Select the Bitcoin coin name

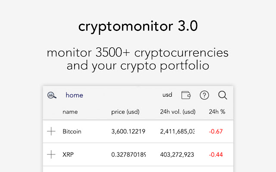coord(72,132)
